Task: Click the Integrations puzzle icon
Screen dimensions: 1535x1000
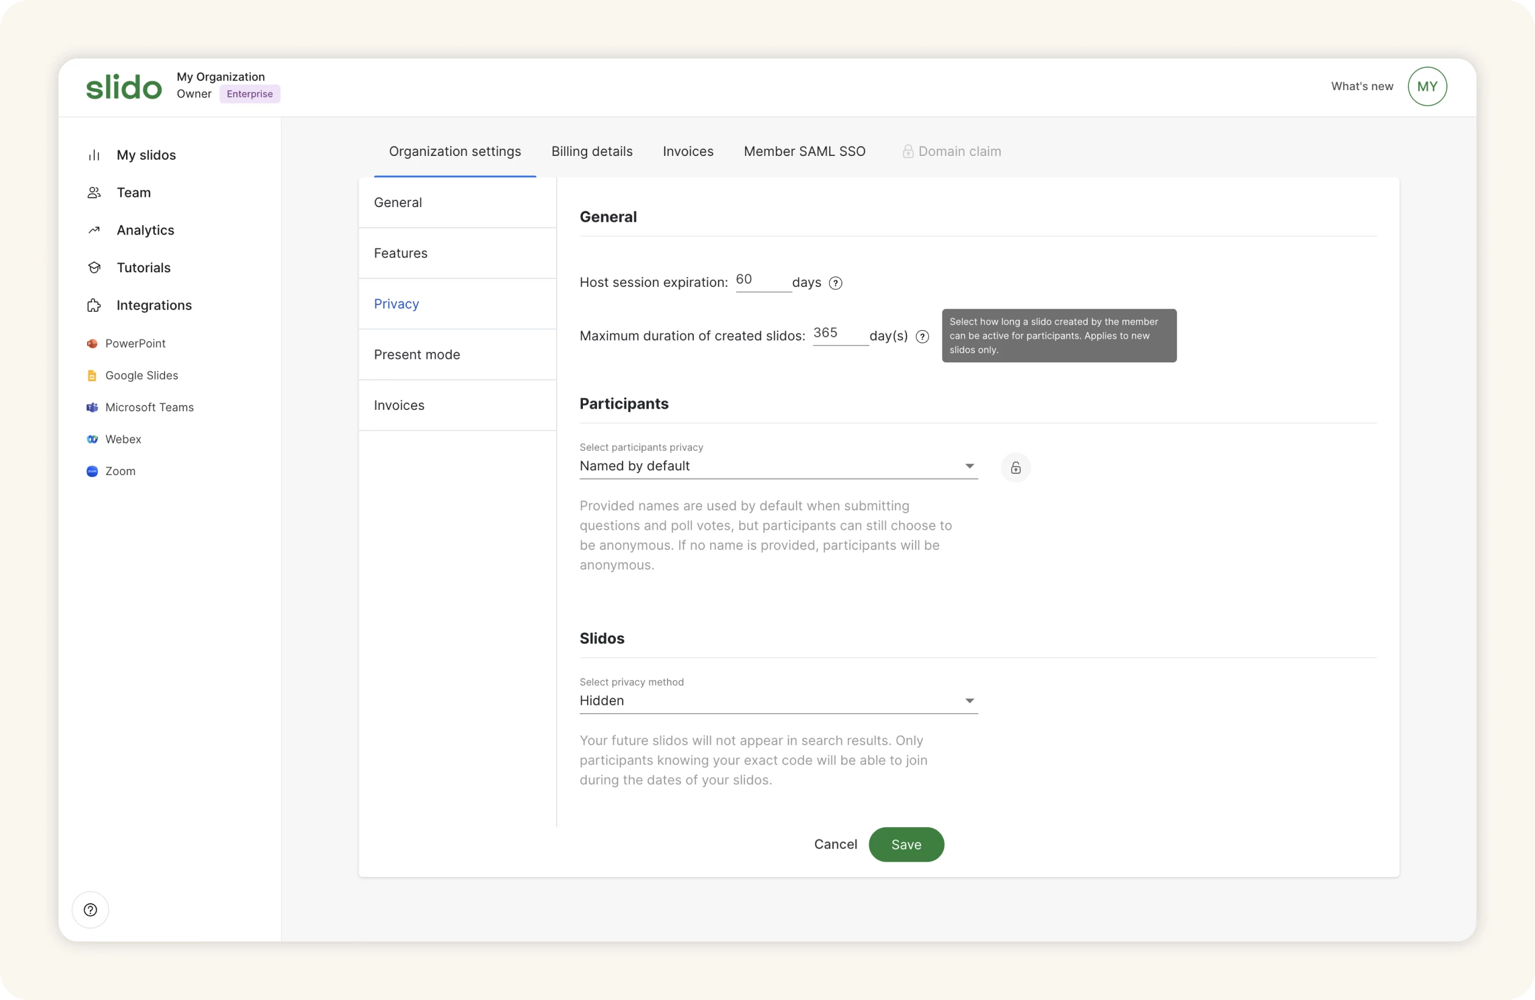Action: click(x=94, y=306)
